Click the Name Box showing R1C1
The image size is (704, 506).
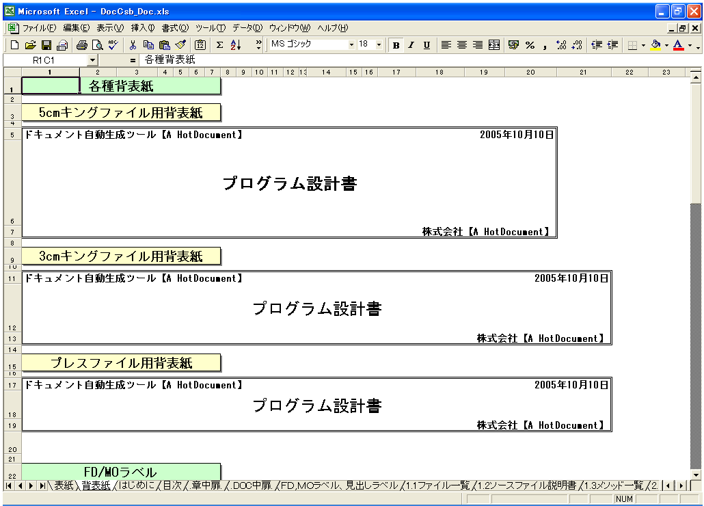click(x=46, y=60)
